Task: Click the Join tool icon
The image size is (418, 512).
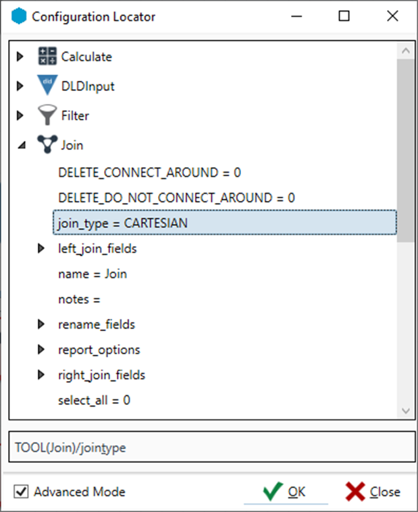Action: (47, 144)
